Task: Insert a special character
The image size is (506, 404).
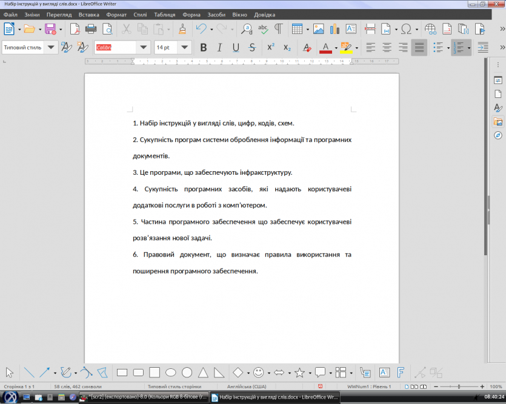Action: tap(407, 28)
